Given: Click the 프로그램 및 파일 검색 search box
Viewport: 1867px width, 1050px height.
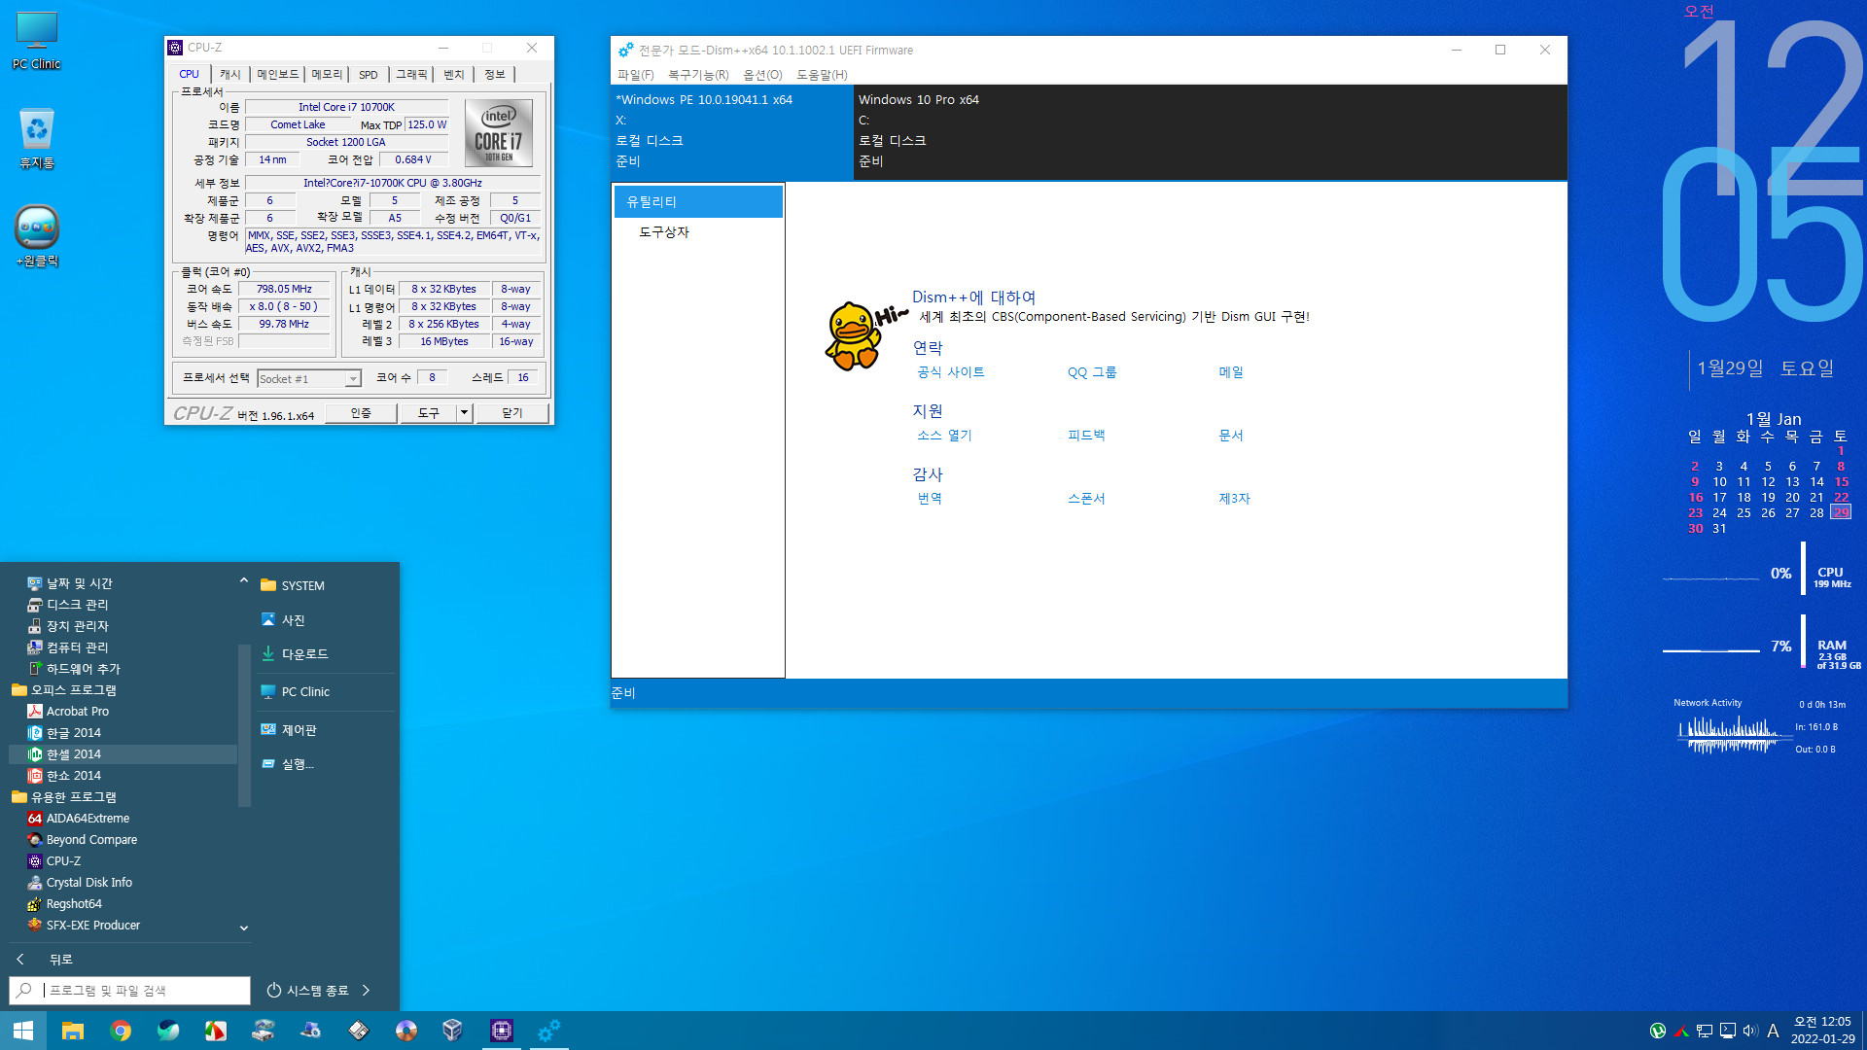Looking at the screenshot, I should tap(130, 991).
